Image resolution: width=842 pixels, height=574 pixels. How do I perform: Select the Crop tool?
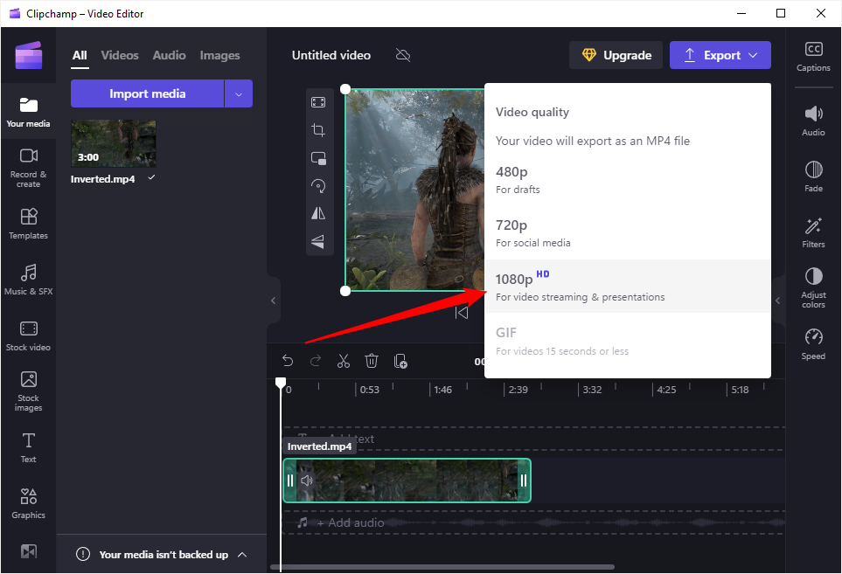(318, 129)
